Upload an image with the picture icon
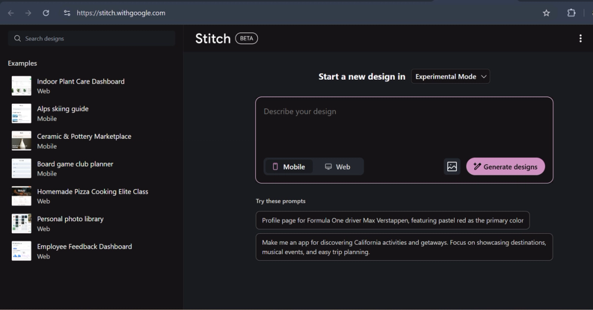Image resolution: width=593 pixels, height=310 pixels. [451, 167]
